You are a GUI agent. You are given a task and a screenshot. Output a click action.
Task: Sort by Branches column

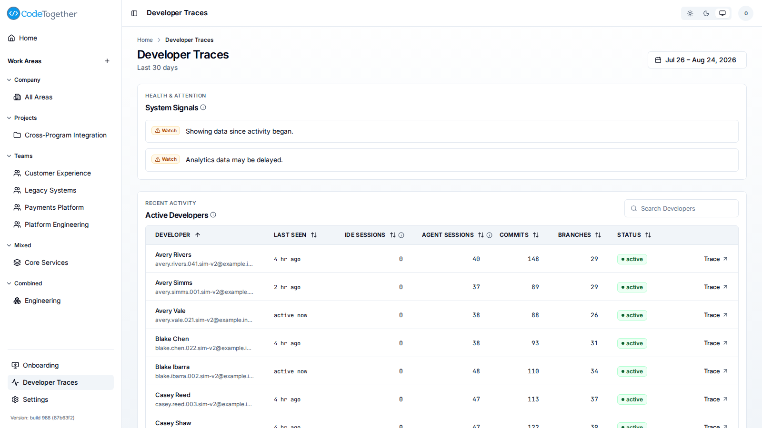tap(580, 235)
